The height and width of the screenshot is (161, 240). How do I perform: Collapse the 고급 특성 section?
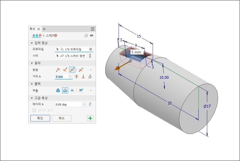pos(32,98)
